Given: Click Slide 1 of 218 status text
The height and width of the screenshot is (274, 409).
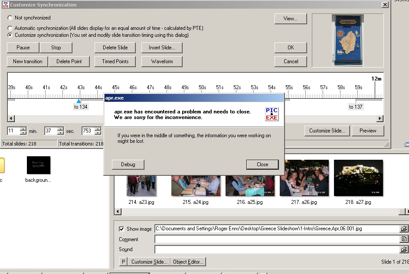Looking at the screenshot, I should [x=395, y=262].
